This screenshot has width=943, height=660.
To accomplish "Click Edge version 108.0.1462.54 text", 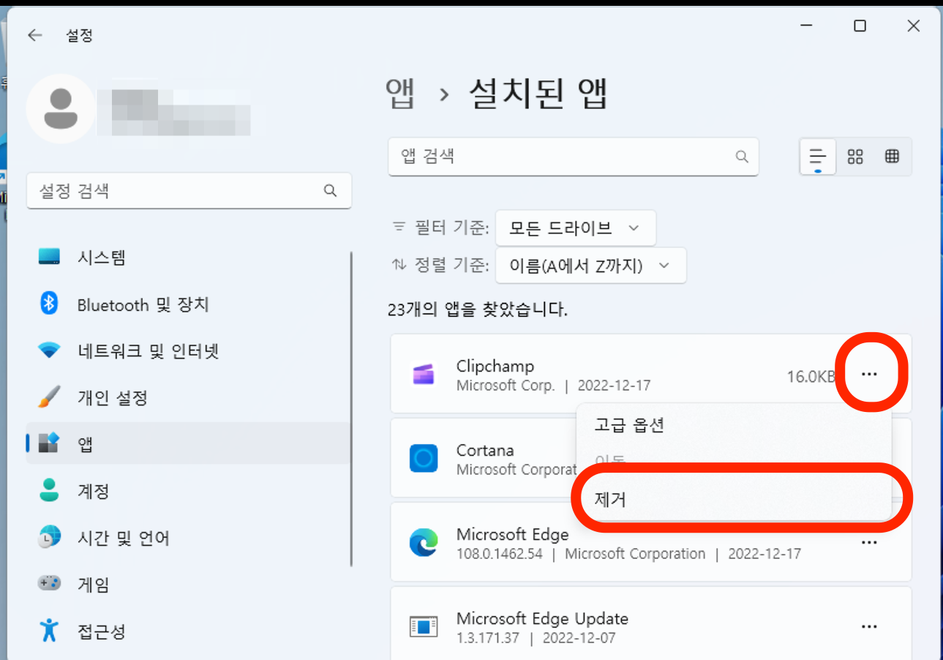I will coord(500,554).
